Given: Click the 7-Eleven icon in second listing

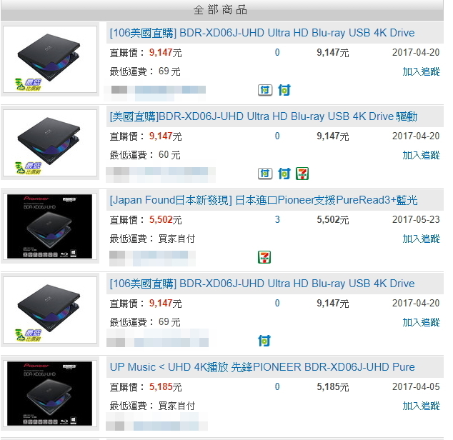Looking at the screenshot, I should click(302, 174).
